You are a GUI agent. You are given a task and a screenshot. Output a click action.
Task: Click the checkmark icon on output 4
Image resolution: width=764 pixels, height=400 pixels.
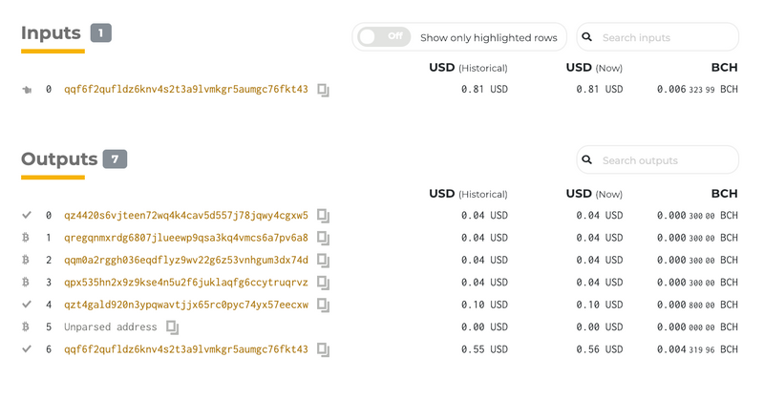(x=27, y=305)
